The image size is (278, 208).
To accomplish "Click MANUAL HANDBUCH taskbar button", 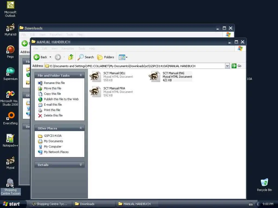I will click(x=138, y=204).
